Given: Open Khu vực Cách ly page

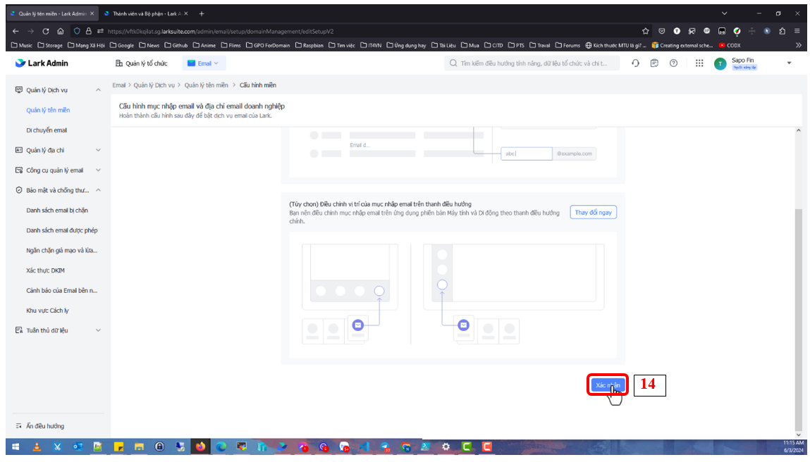Looking at the screenshot, I should coord(47,311).
